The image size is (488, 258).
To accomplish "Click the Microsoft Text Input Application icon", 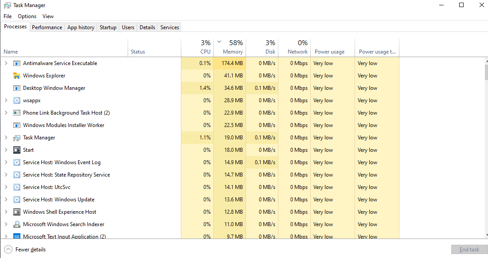I will tap(17, 236).
